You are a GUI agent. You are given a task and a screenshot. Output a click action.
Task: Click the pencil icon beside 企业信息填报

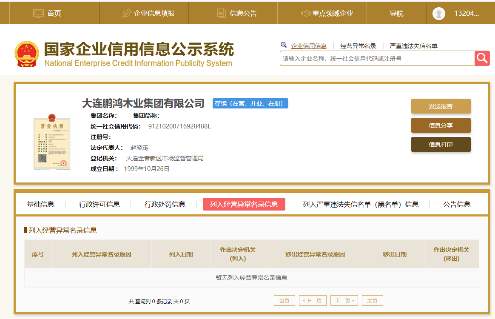pos(127,13)
